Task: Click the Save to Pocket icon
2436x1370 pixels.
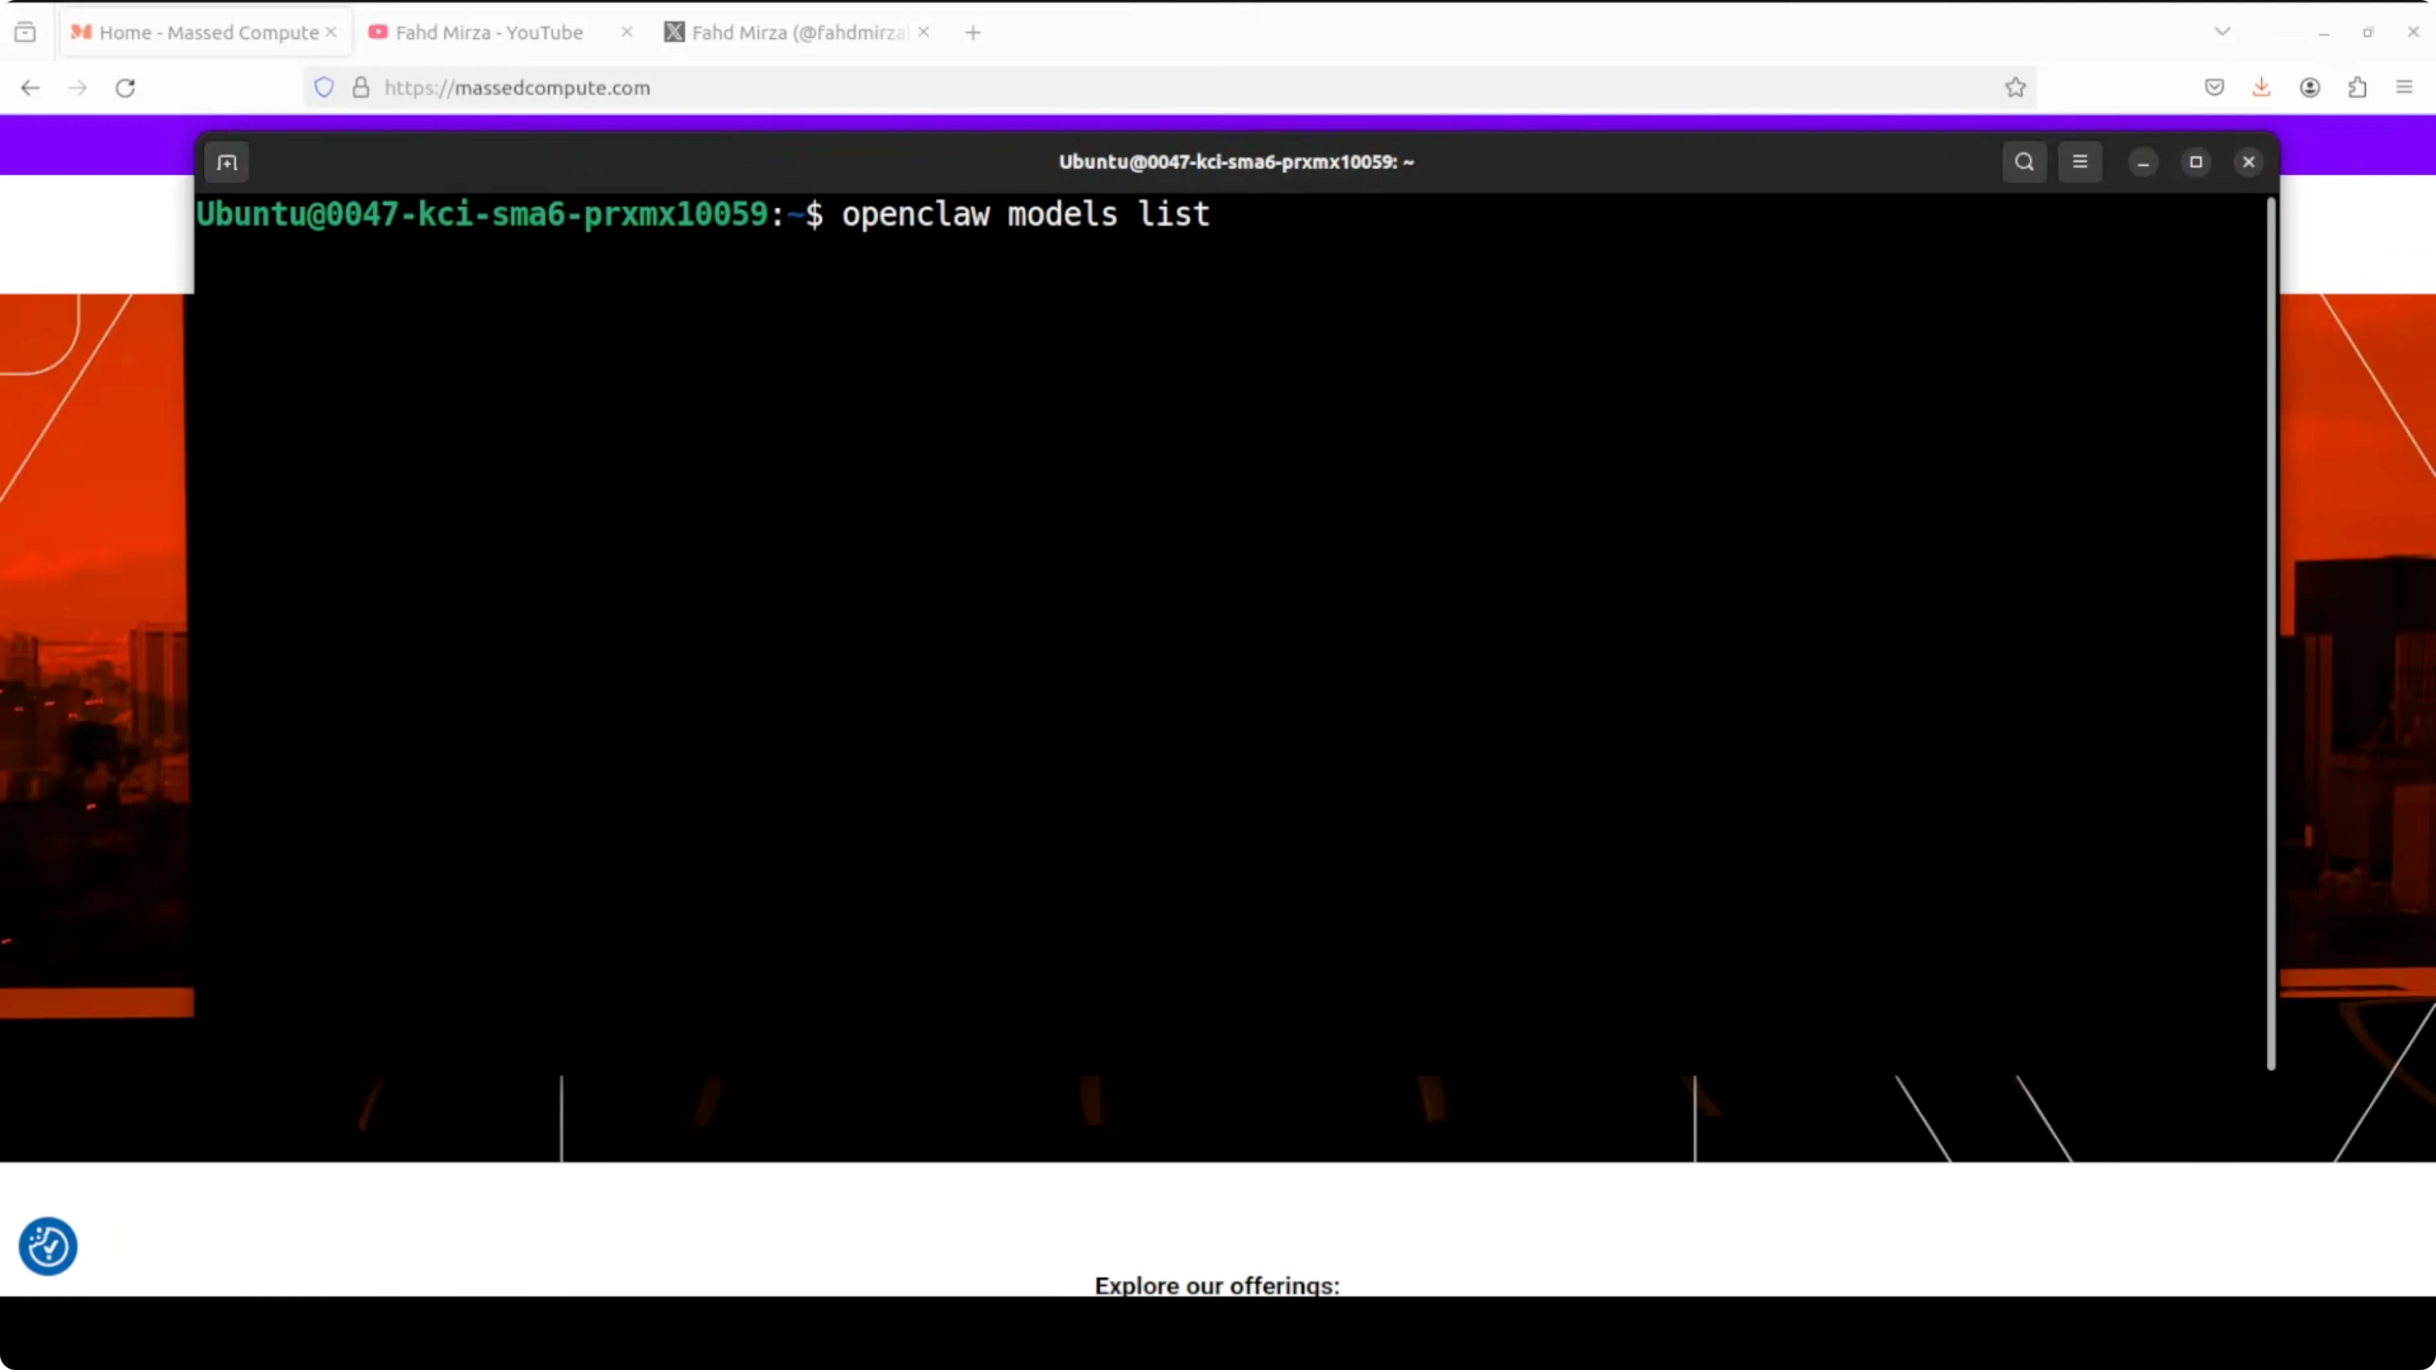Action: pos(2214,88)
